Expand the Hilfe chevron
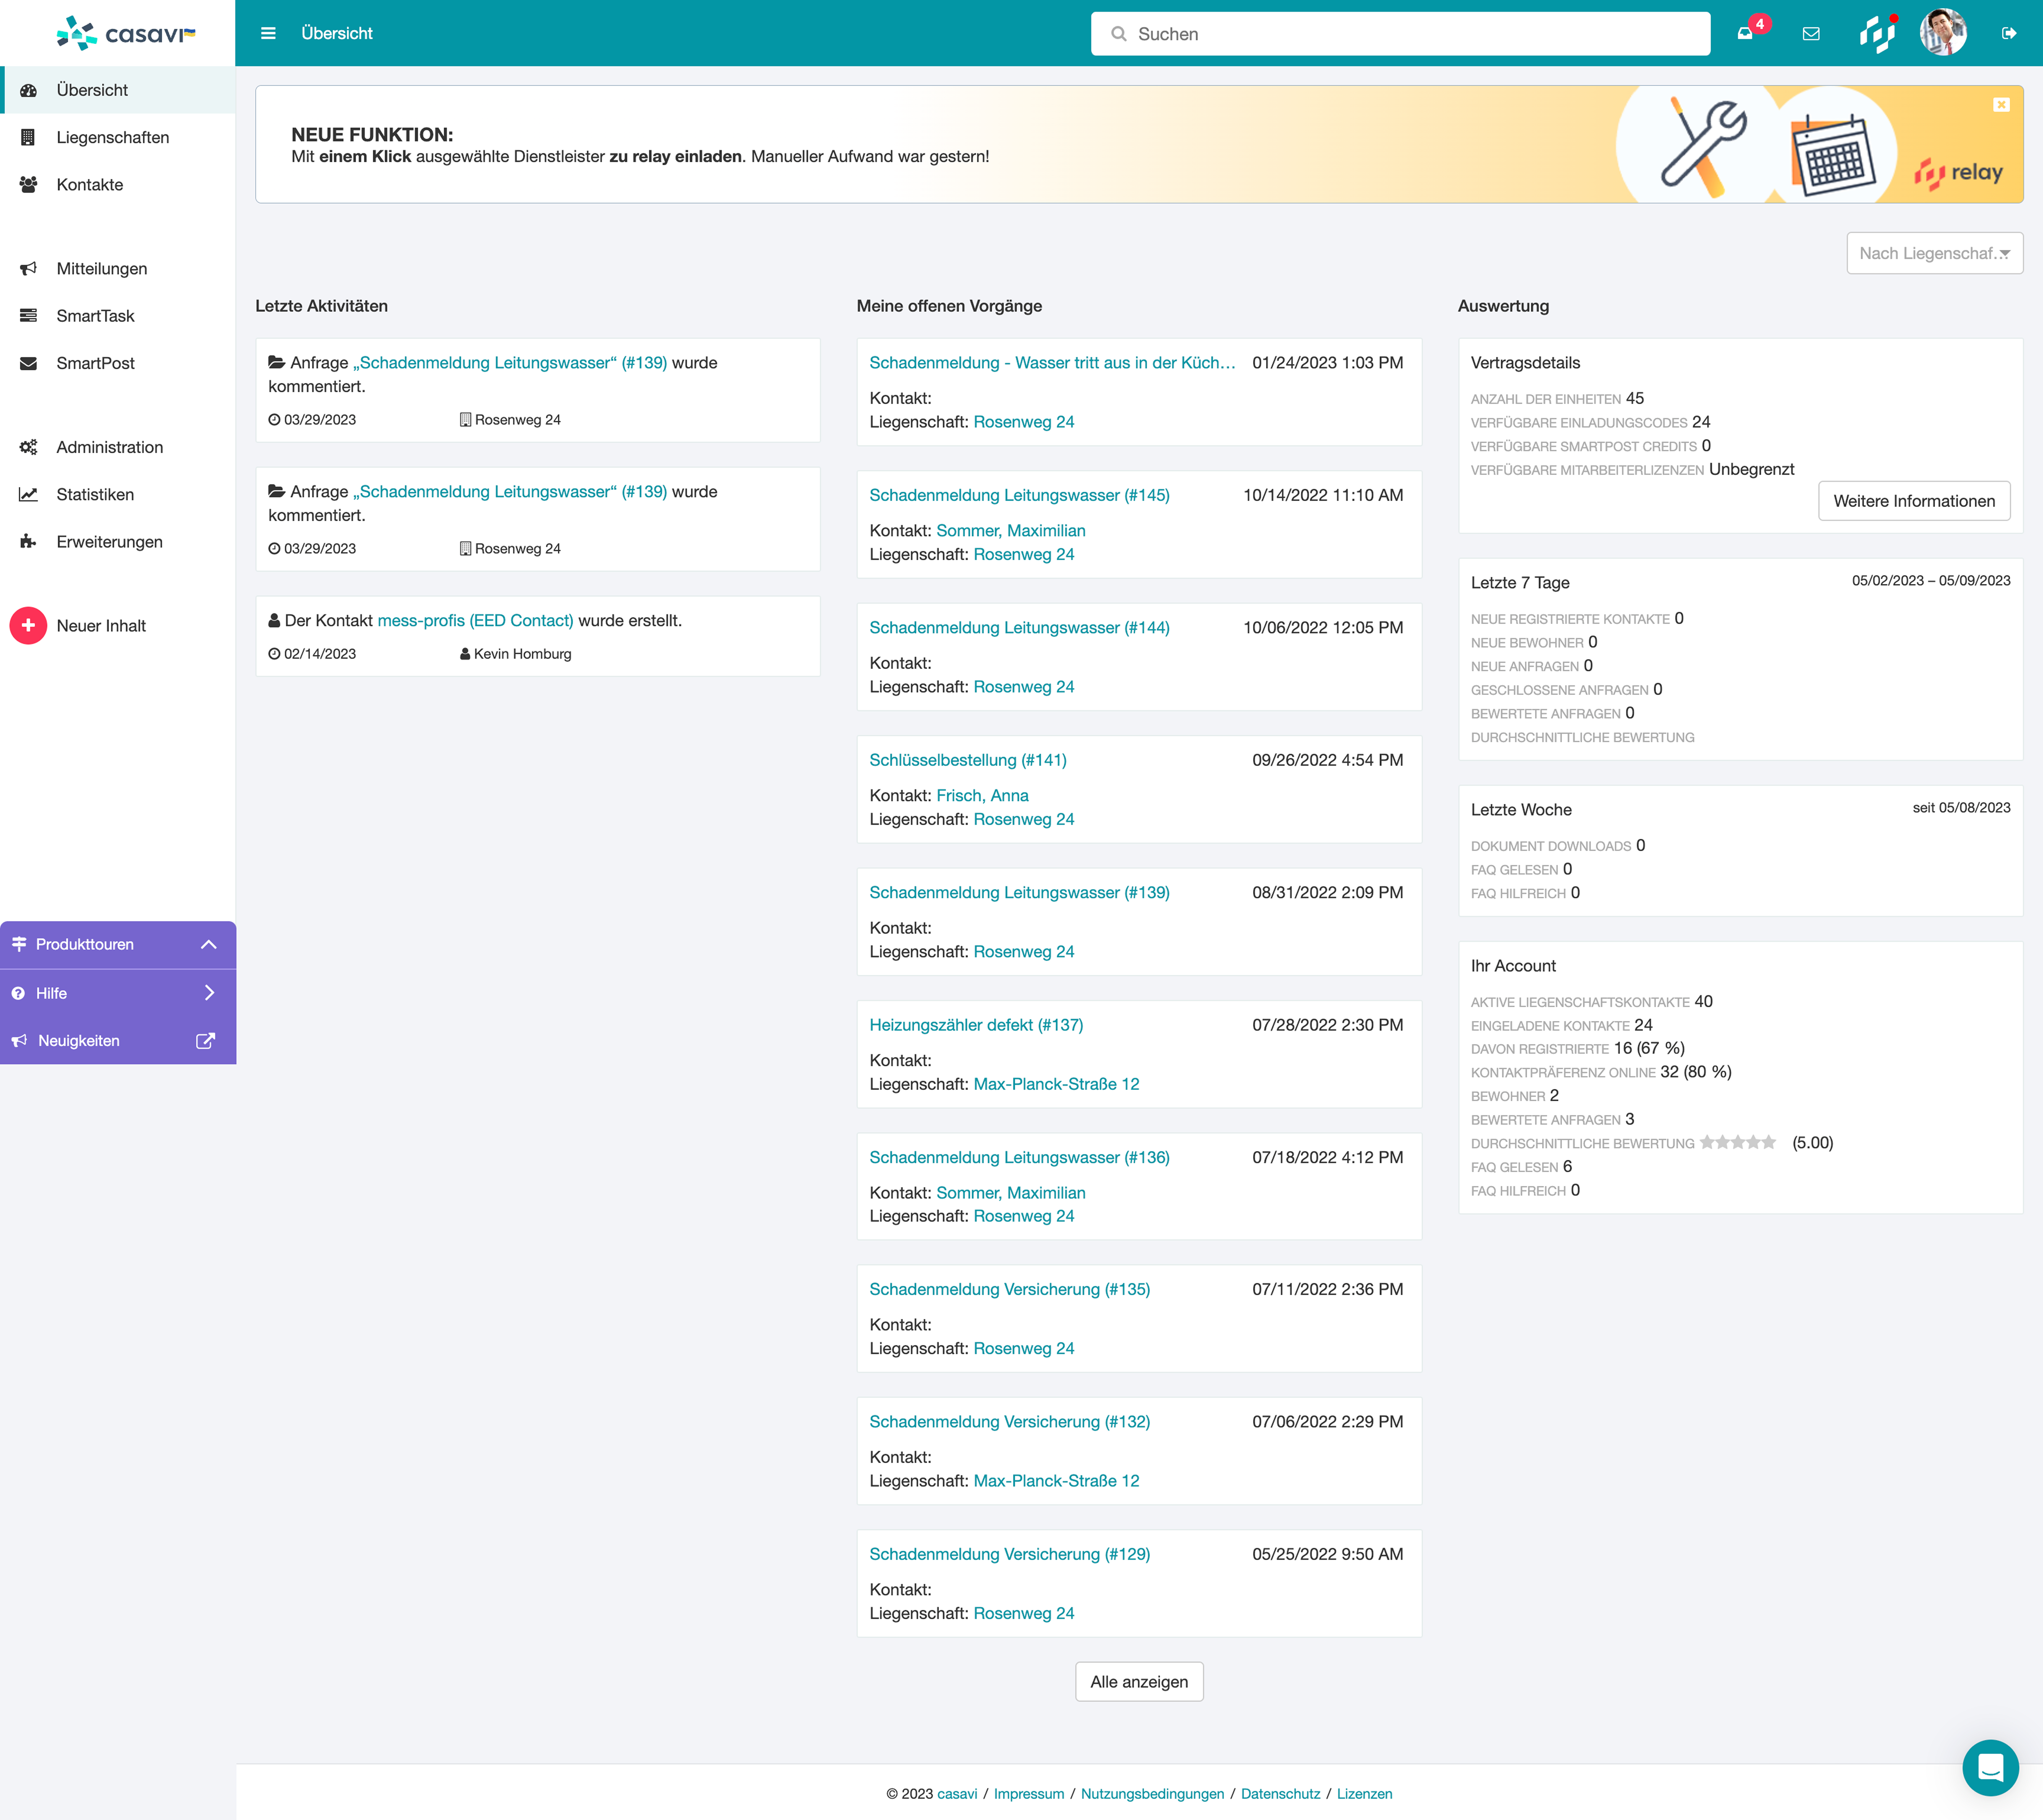 209,993
